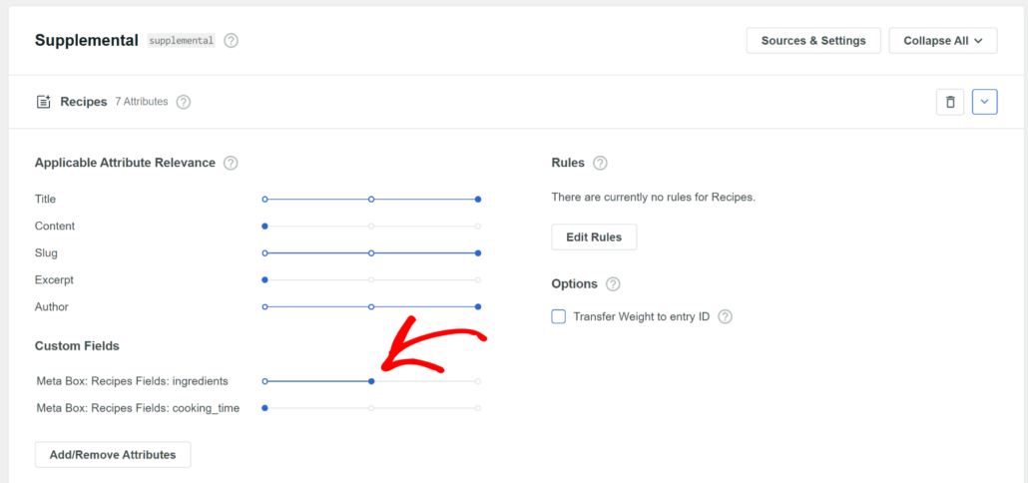The image size is (1028, 483).
Task: Click the Content attribute label
Action: pyautogui.click(x=55, y=227)
